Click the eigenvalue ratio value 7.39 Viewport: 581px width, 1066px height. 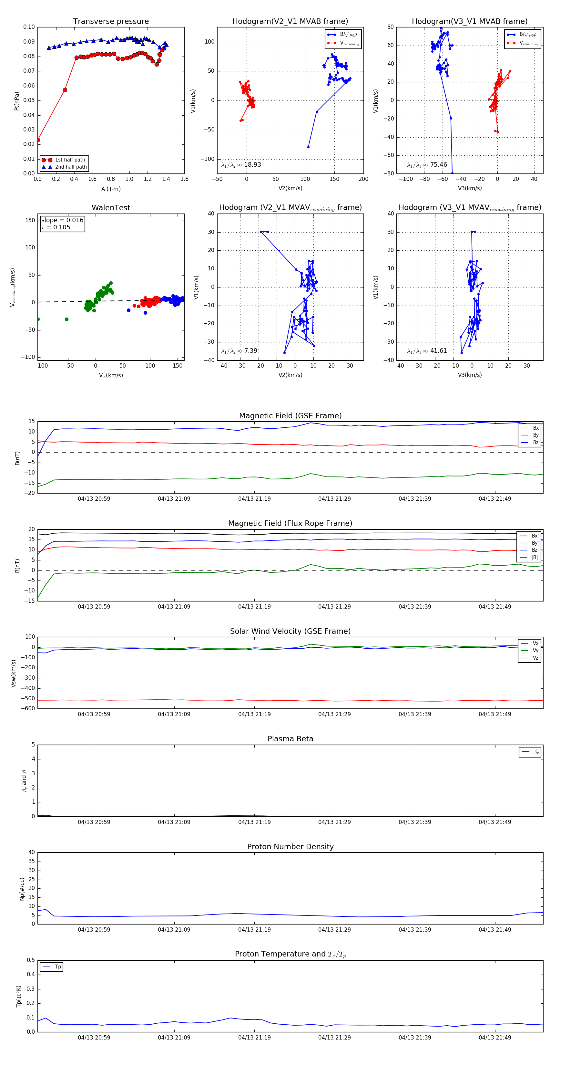[x=250, y=351]
